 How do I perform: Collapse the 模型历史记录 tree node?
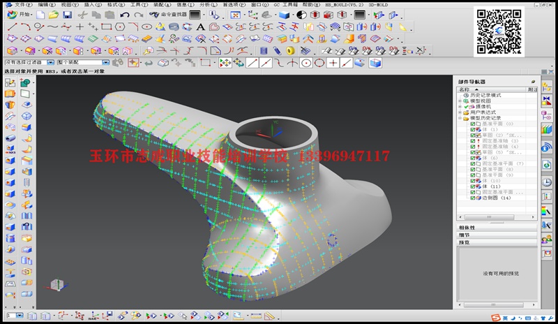(x=460, y=118)
